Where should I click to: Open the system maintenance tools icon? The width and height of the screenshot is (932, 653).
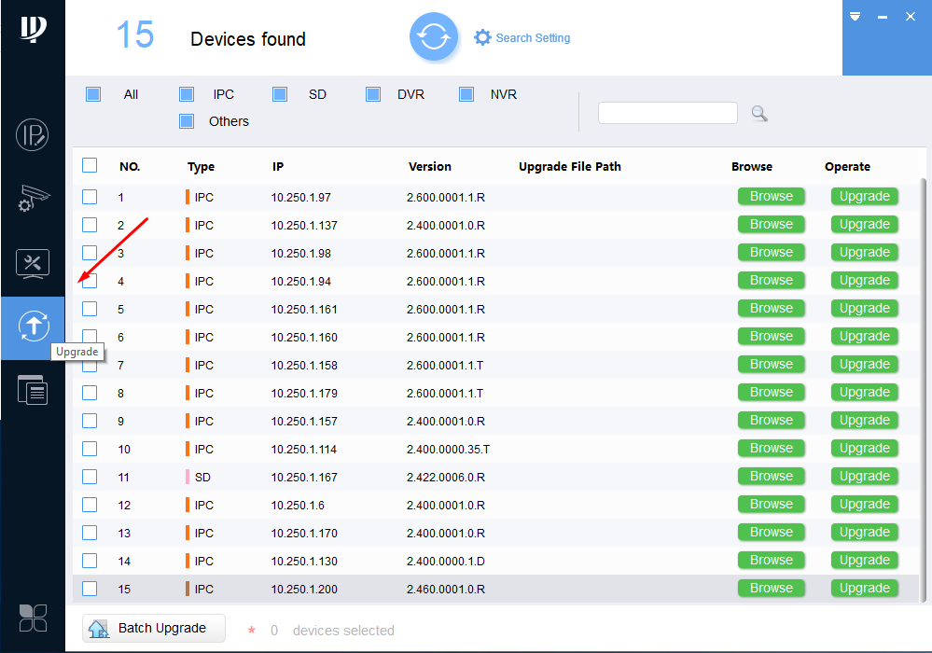click(33, 264)
